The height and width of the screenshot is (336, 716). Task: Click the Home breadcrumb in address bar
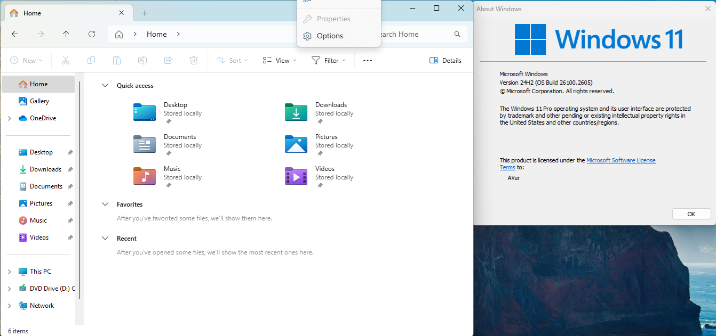(x=156, y=34)
